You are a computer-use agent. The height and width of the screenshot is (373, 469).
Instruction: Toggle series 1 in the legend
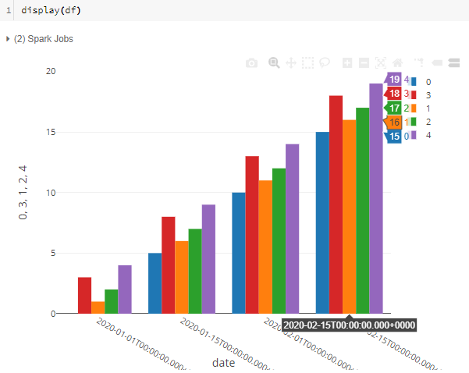click(421, 108)
